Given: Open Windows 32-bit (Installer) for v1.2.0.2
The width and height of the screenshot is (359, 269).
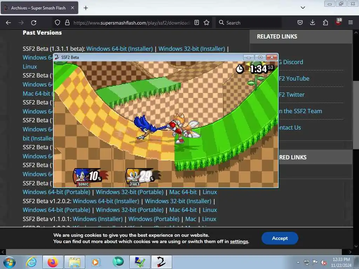Looking at the screenshot, I should pos(178,201).
